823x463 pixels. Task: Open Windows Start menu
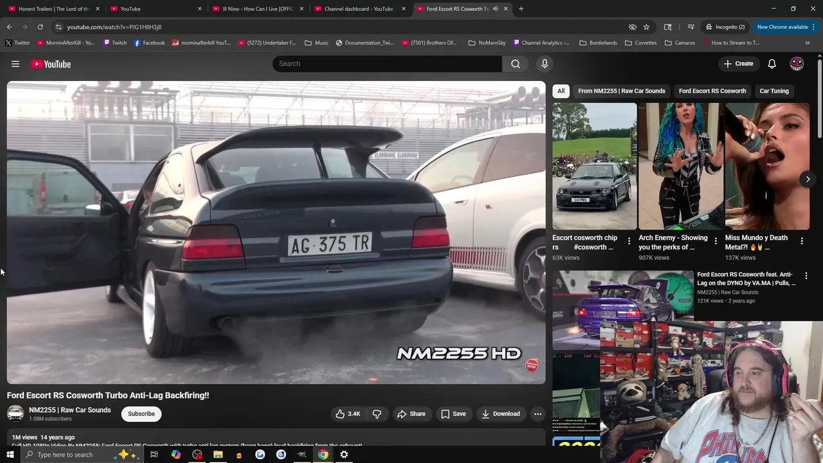point(10,455)
